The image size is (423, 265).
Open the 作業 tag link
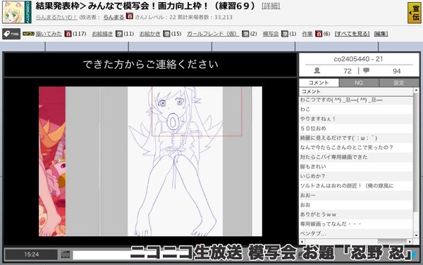(x=307, y=34)
